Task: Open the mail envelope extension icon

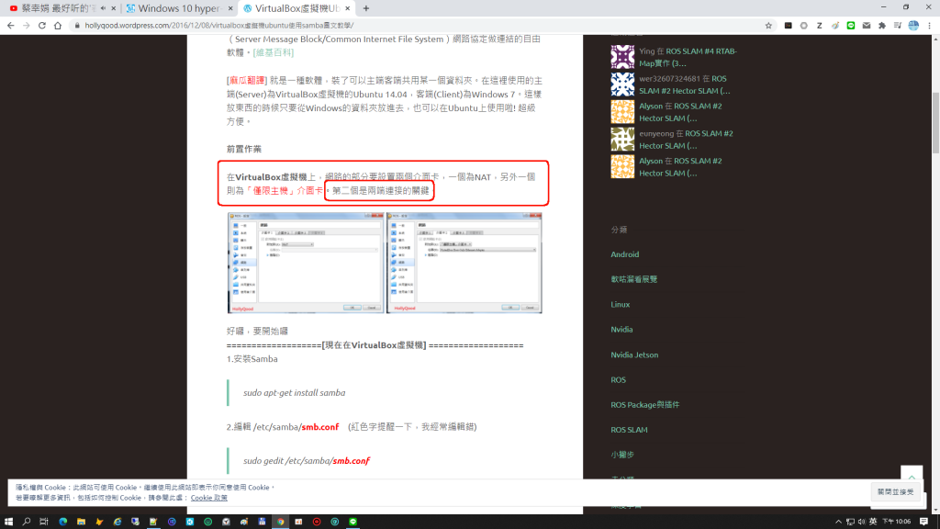Action: [x=867, y=25]
